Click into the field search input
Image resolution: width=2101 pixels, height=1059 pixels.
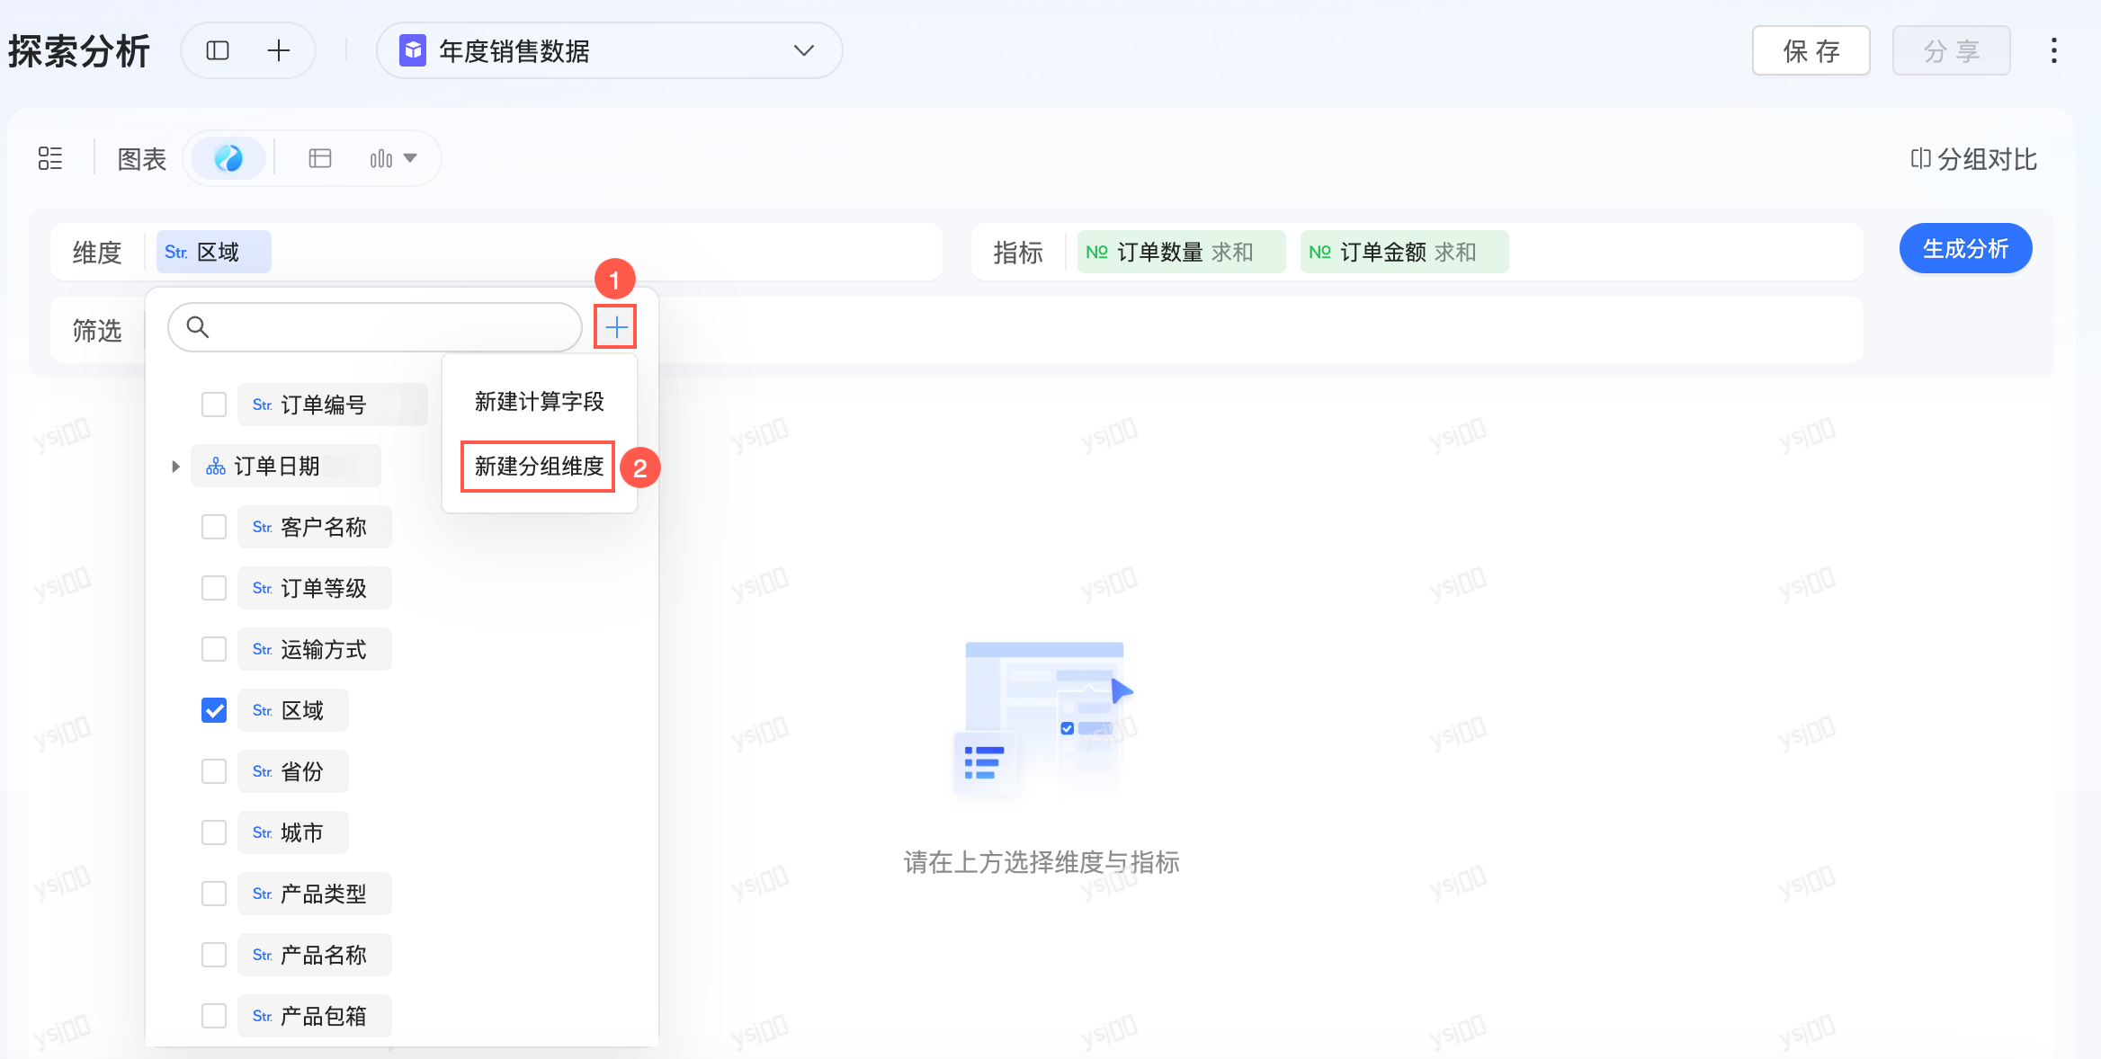coord(387,327)
